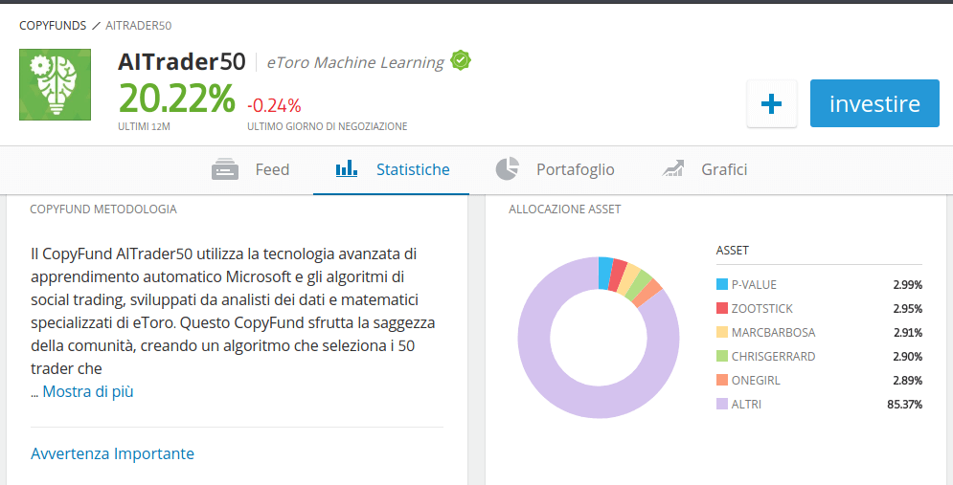Image resolution: width=953 pixels, height=485 pixels.
Task: Click the ONEGIRL asset name
Action: click(756, 381)
